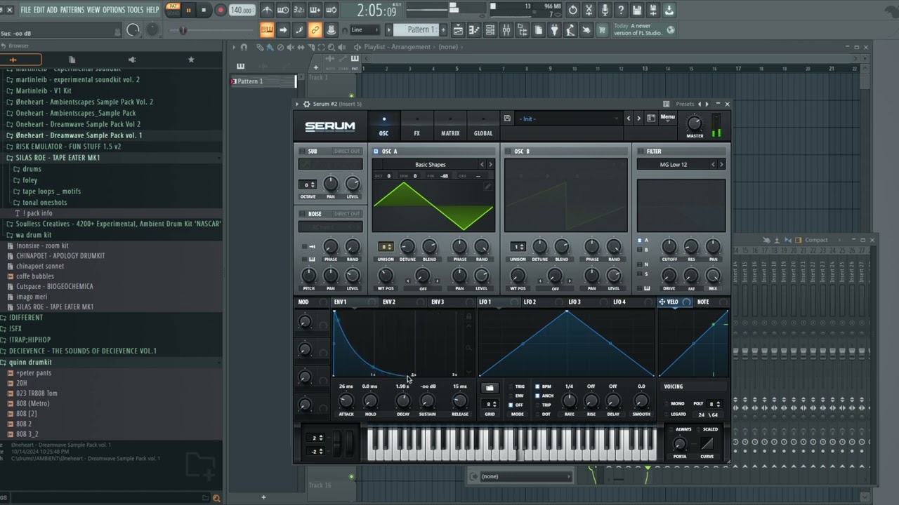The image size is (899, 505).
Task: Toggle OSC A on or off
Action: pos(376,151)
